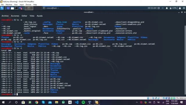Open Skype from Windows taskbar
Viewport: 186px width, 105px height.
[43, 102]
